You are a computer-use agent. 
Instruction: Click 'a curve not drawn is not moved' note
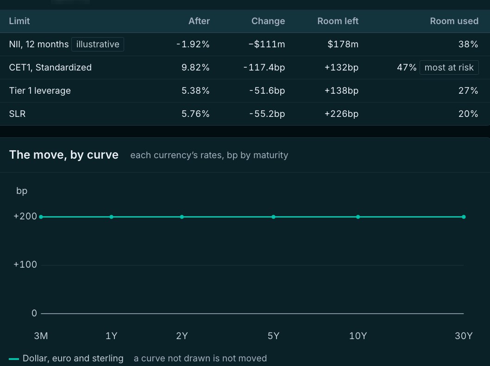tap(201, 358)
